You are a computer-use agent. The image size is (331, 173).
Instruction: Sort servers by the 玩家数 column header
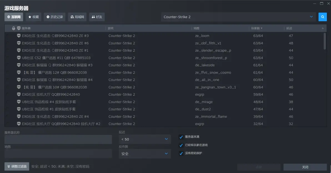256,28
